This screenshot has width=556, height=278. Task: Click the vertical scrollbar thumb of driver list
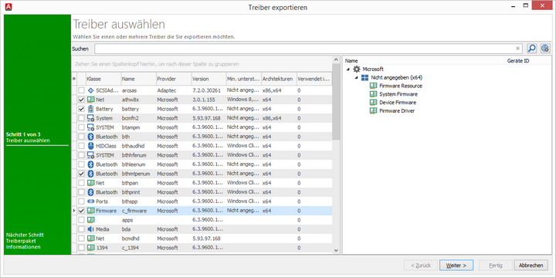click(x=336, y=102)
